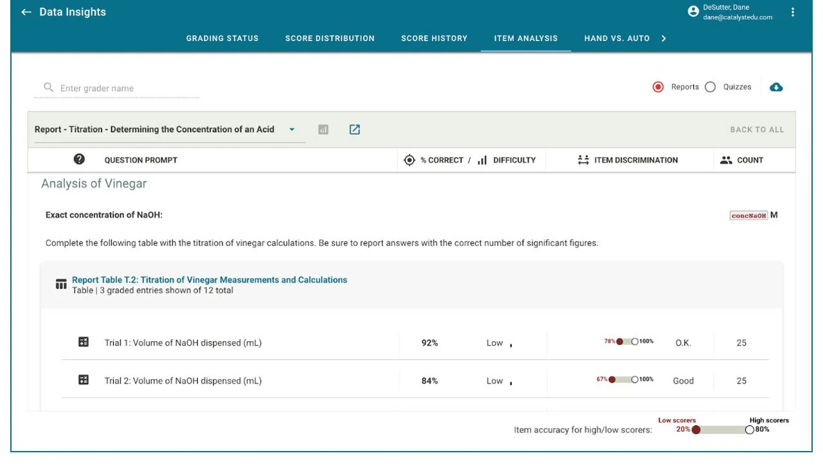Click the bar graph icon beside Difficulty
The image size is (823, 469).
482,160
